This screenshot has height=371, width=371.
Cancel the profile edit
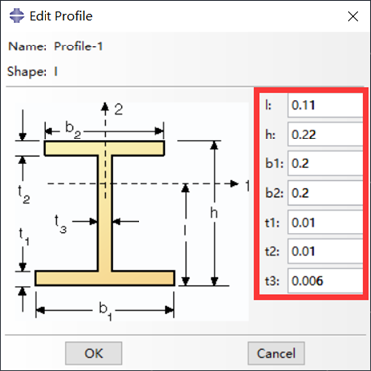click(x=276, y=353)
